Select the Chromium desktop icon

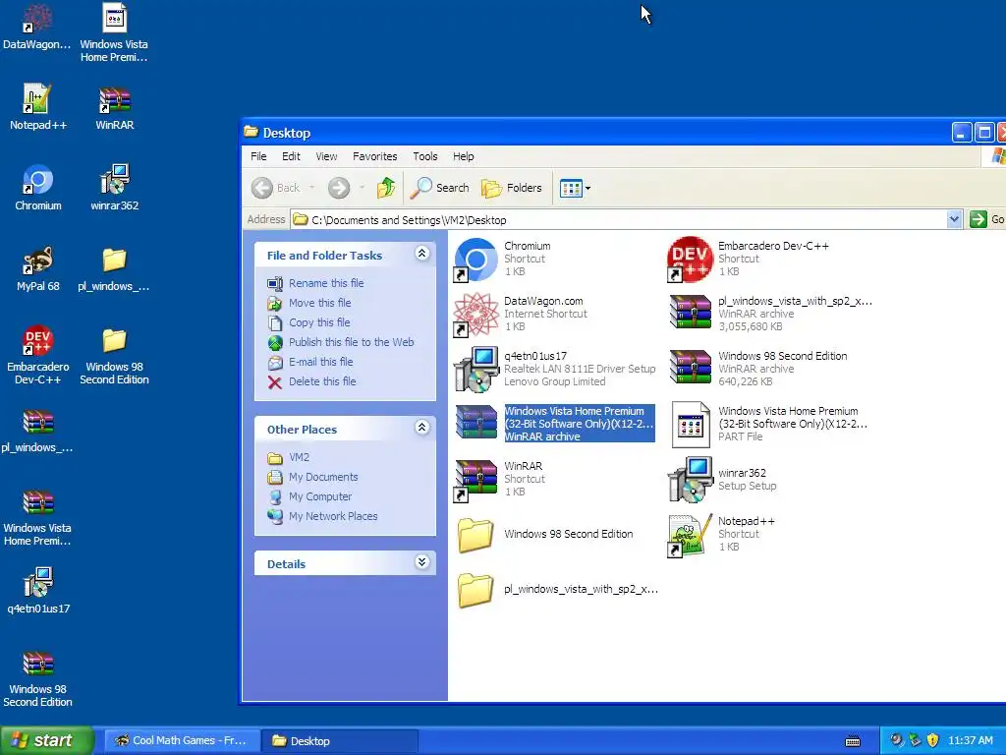(38, 188)
